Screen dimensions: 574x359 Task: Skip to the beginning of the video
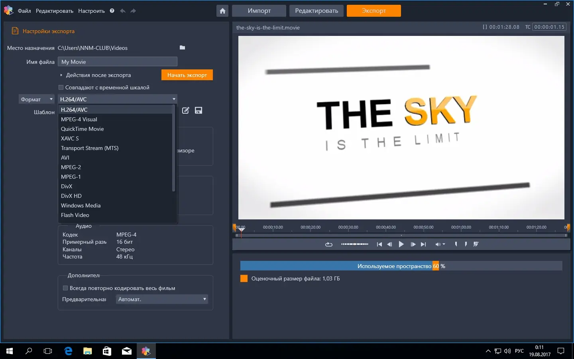379,244
